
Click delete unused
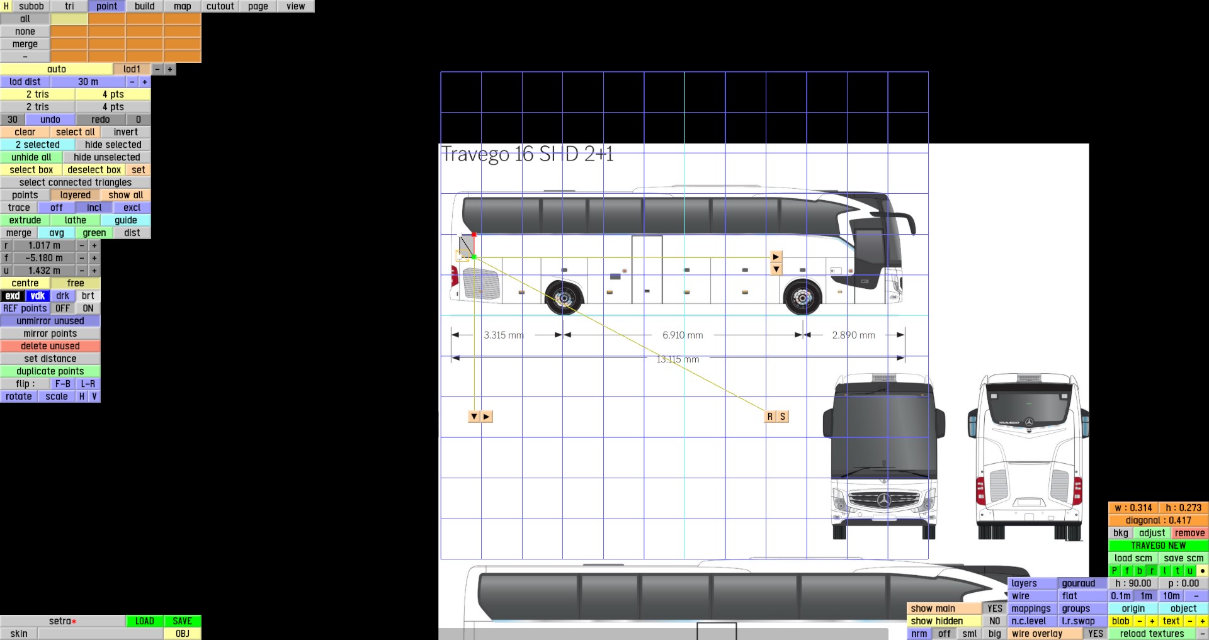(50, 346)
